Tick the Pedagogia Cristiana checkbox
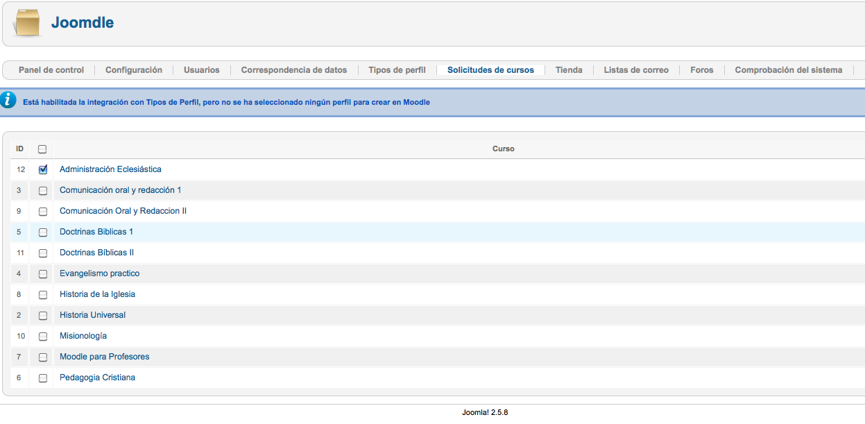Image resolution: width=865 pixels, height=424 pixels. click(x=43, y=378)
